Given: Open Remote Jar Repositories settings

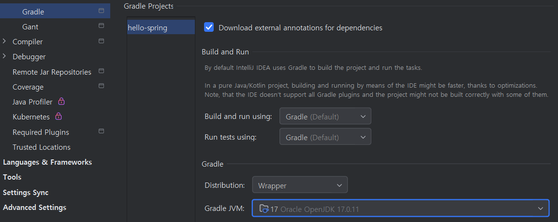Looking at the screenshot, I should [52, 72].
